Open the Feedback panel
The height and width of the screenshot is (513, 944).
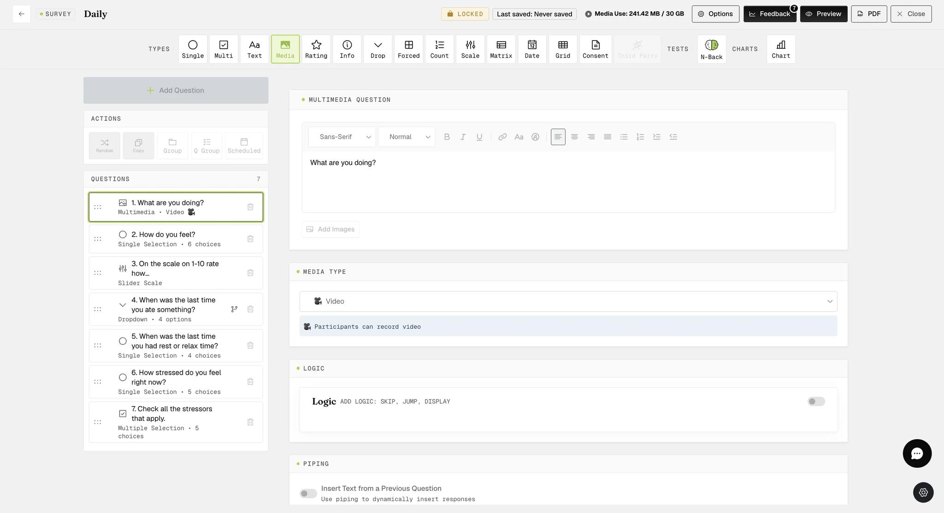(x=770, y=14)
